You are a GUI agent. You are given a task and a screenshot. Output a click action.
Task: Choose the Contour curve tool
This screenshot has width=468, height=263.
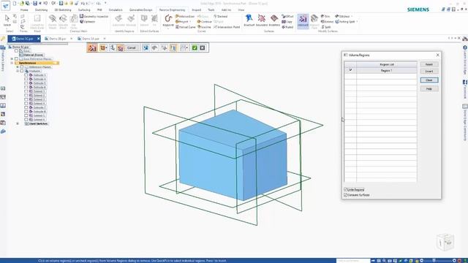205,22
